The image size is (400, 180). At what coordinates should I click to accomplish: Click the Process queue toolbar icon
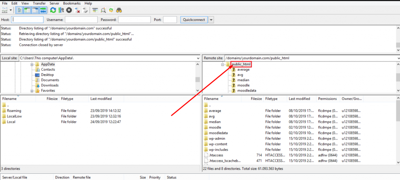click(x=61, y=10)
